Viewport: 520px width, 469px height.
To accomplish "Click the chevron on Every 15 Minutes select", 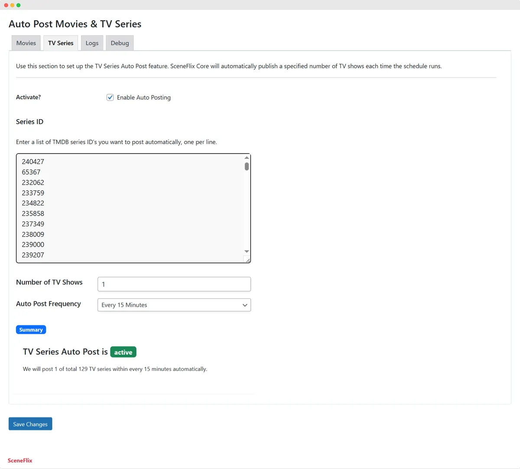I will [x=245, y=305].
